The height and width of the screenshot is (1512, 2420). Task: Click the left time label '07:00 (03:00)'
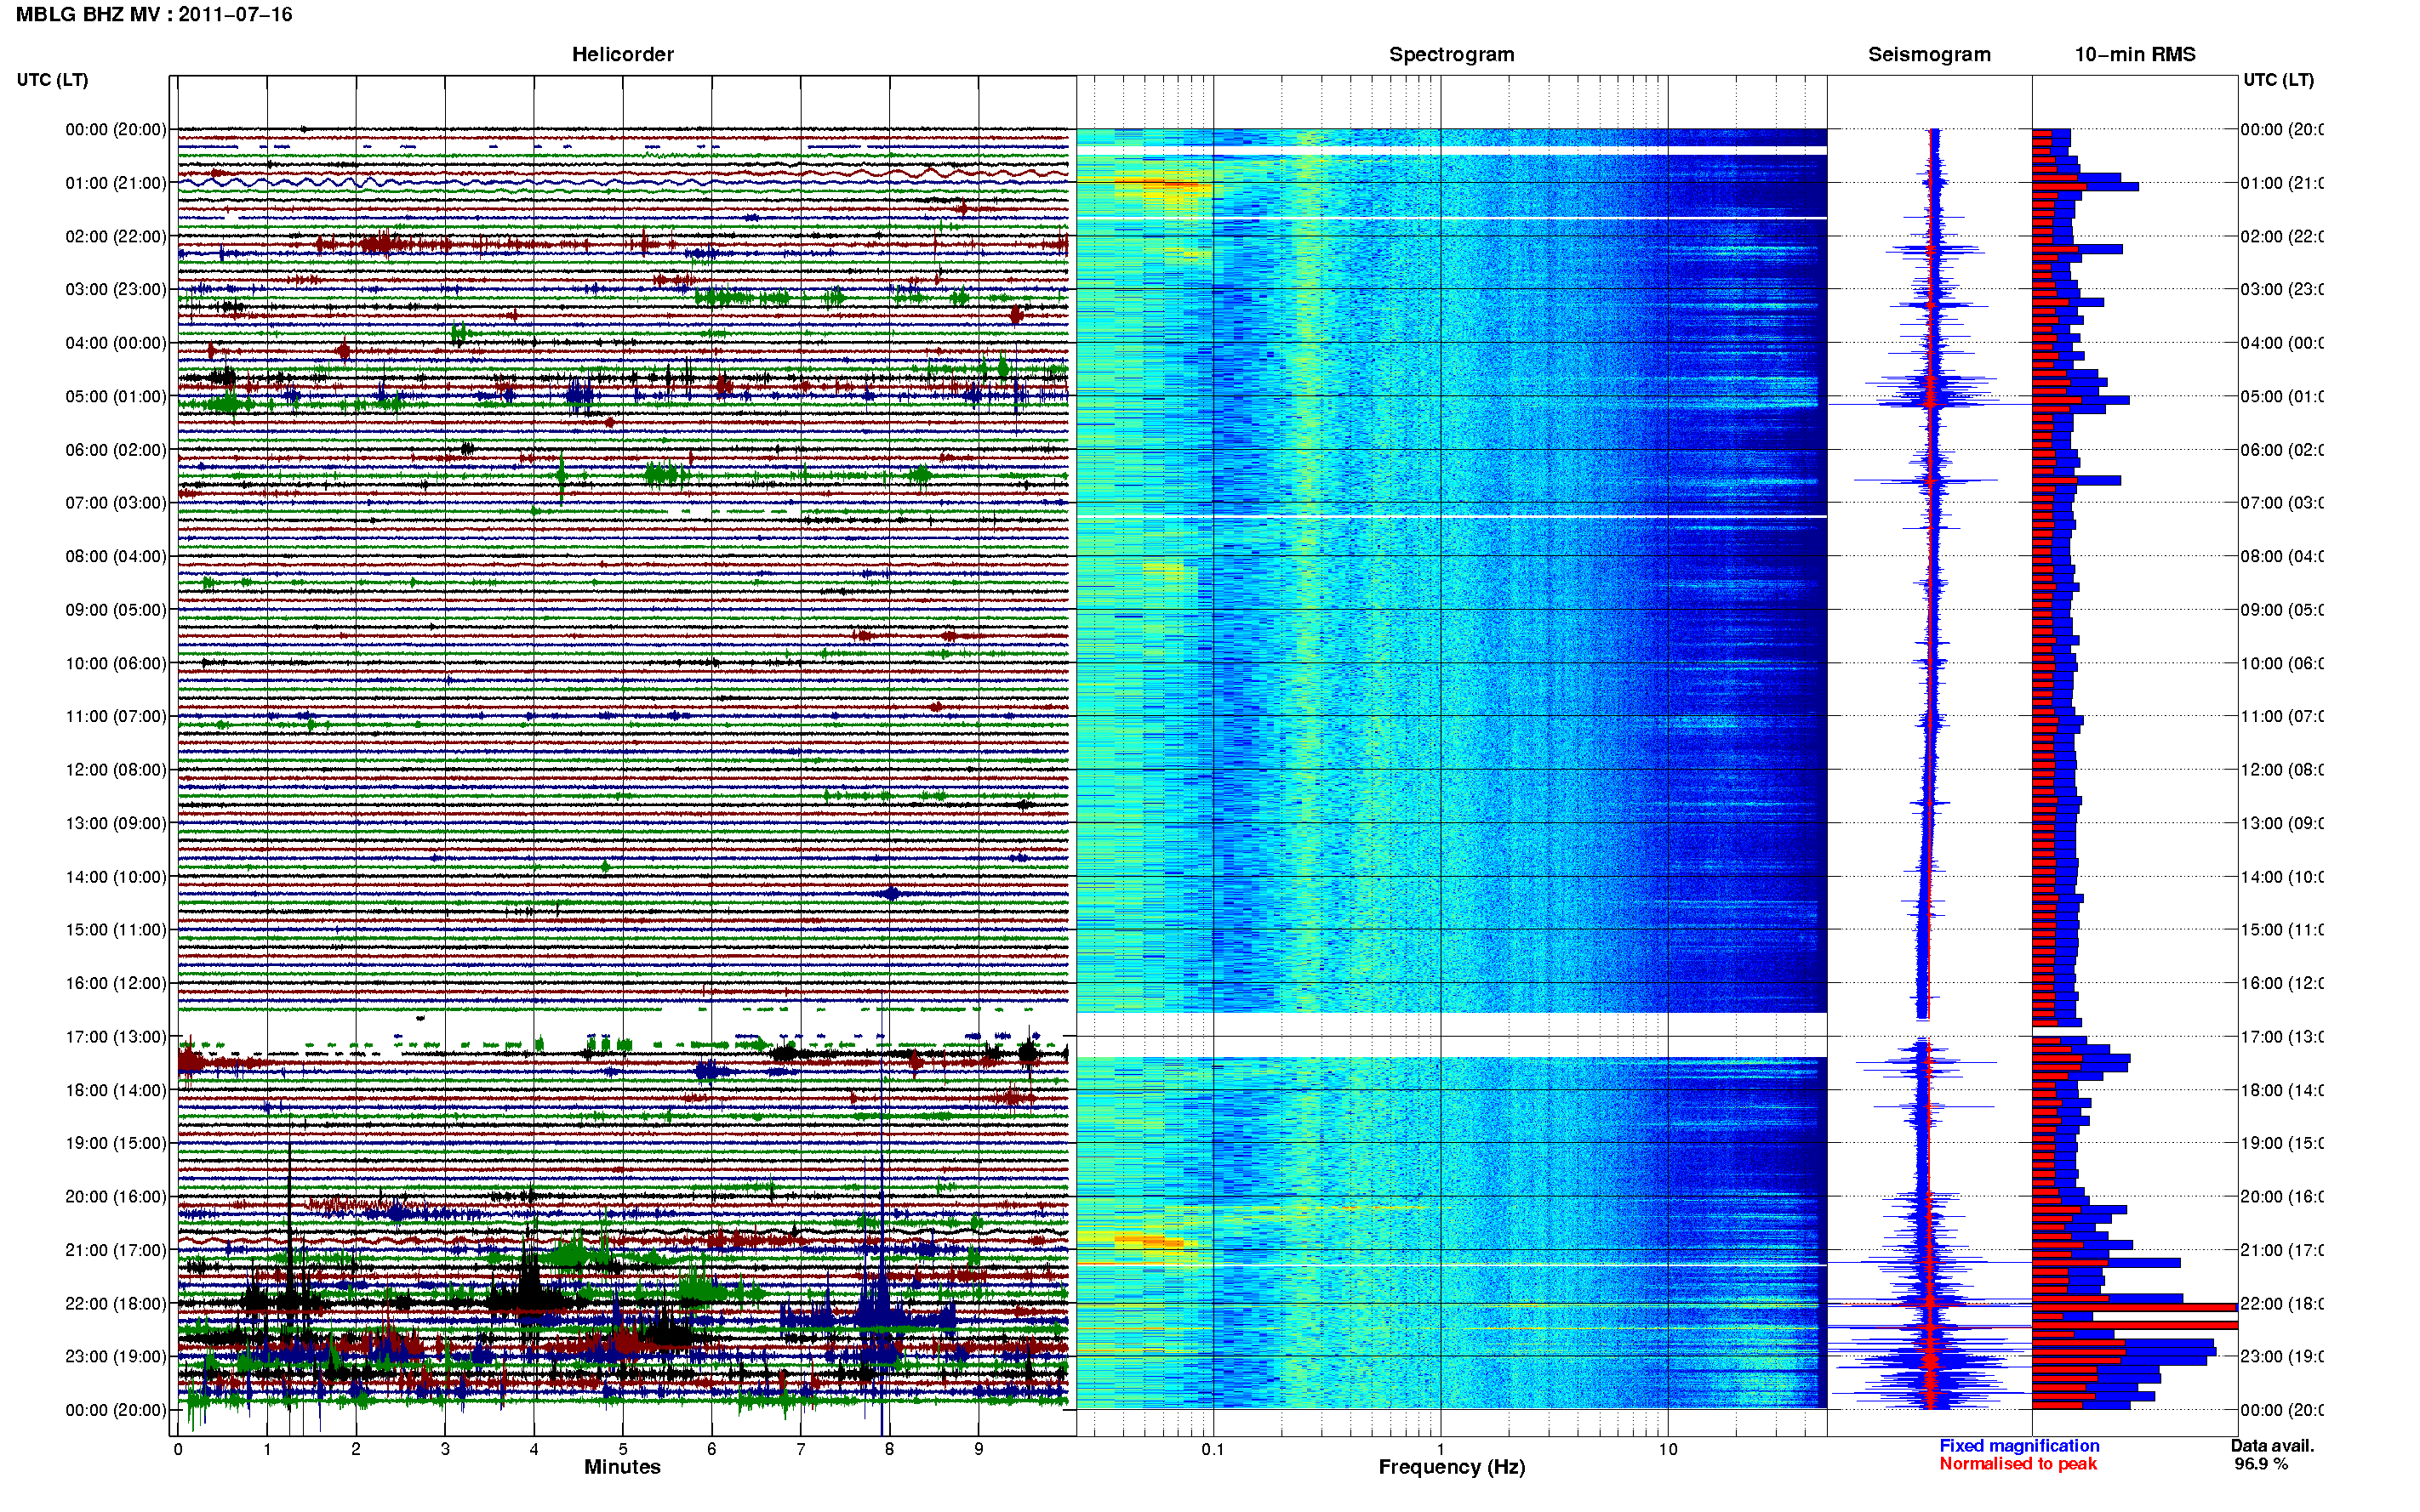(x=116, y=502)
